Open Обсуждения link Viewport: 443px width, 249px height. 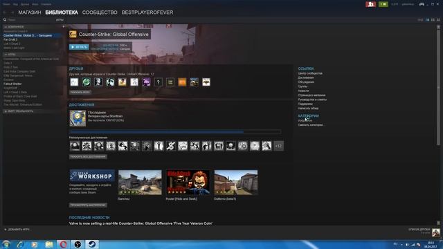coord(306,82)
